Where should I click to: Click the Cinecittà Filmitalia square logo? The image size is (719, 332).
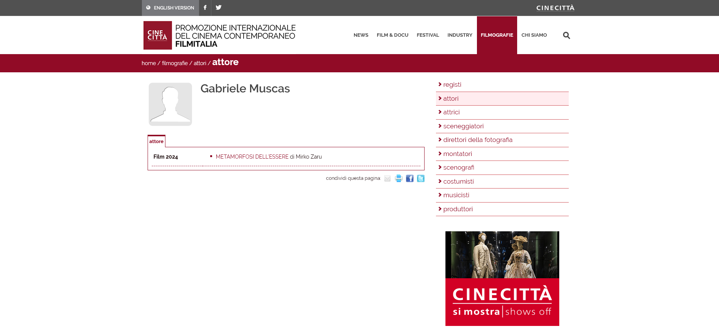tap(157, 35)
